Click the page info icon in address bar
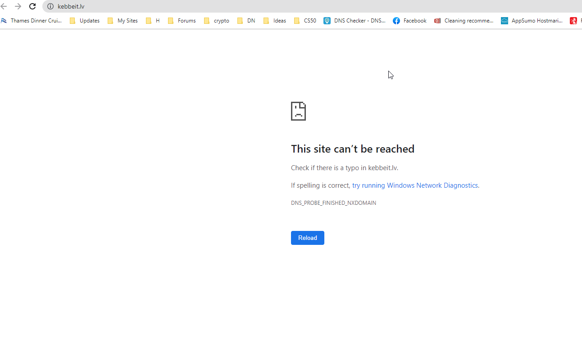This screenshot has width=582, height=361. (x=50, y=6)
